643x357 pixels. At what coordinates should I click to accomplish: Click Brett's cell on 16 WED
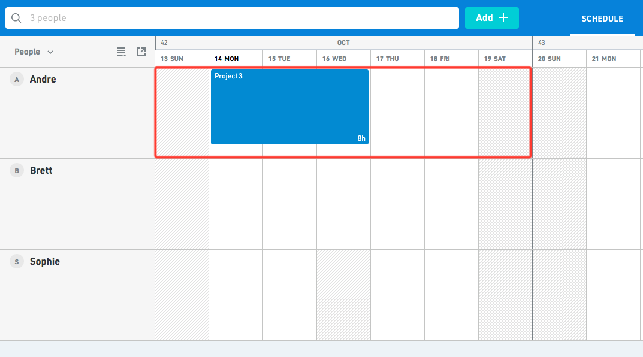point(343,204)
